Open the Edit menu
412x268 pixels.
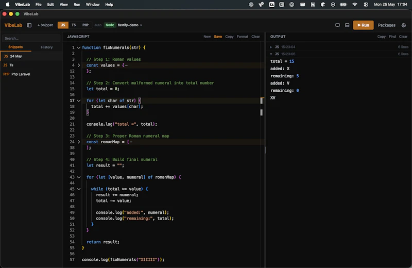50,5
